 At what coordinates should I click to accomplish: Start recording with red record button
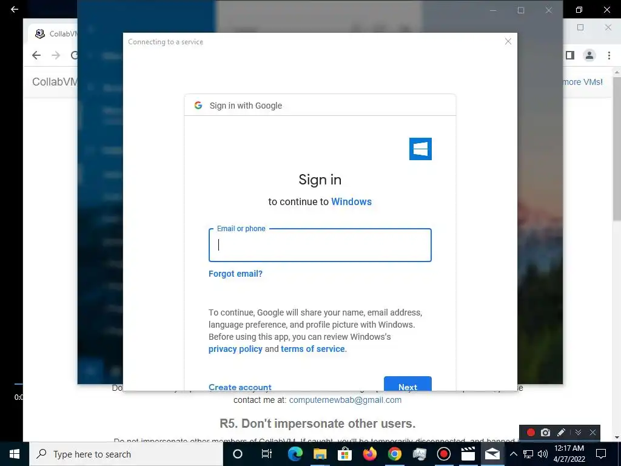coord(531,433)
